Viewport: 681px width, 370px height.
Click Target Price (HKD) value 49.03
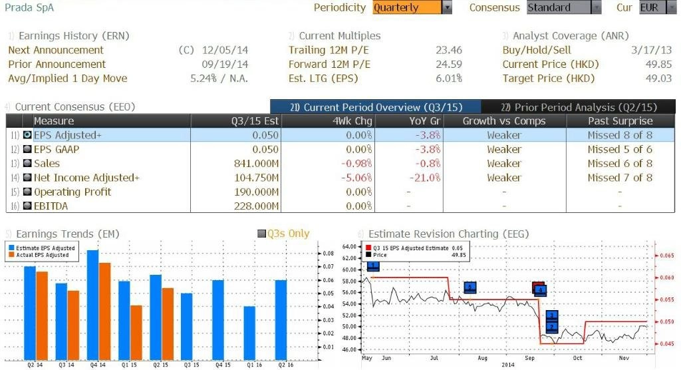pyautogui.click(x=659, y=79)
